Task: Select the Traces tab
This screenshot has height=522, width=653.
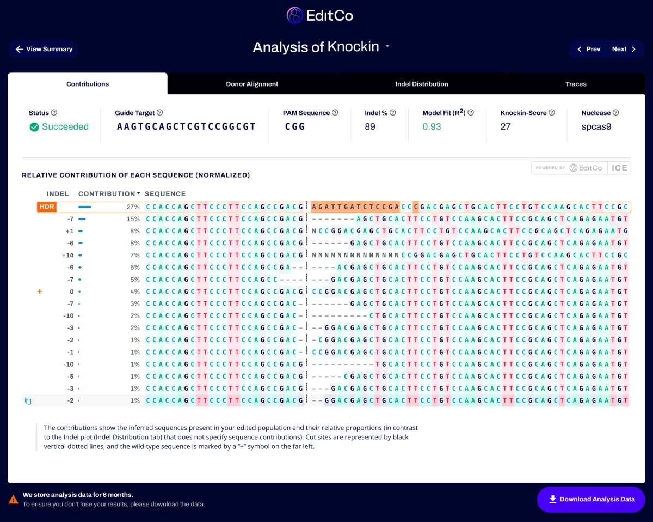Action: point(576,84)
